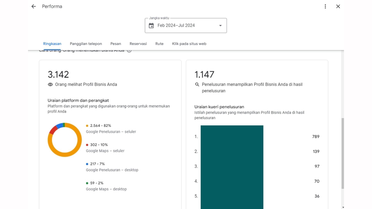
Task: Switch to the Ringkasan tab
Action: (52, 44)
